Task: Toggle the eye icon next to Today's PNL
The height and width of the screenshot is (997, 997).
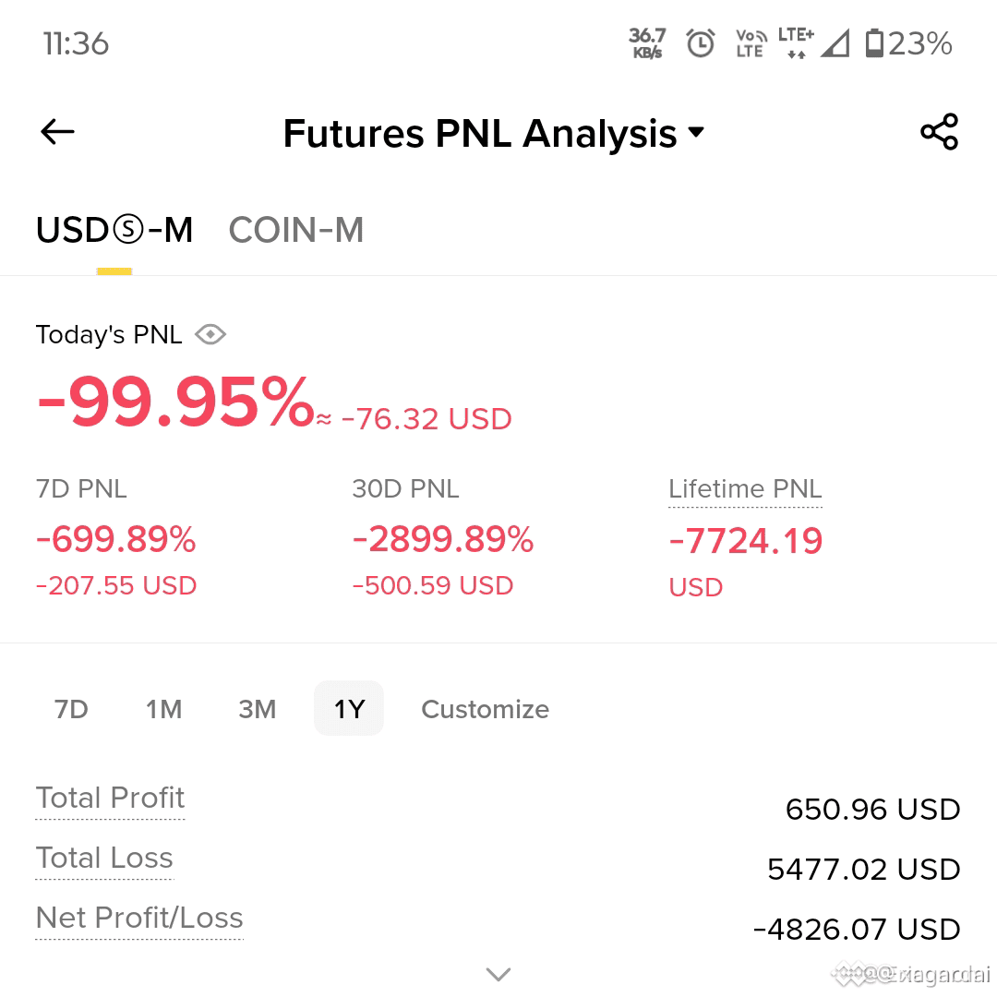Action: [x=210, y=334]
